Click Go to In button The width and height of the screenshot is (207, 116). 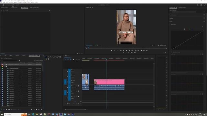(121, 50)
